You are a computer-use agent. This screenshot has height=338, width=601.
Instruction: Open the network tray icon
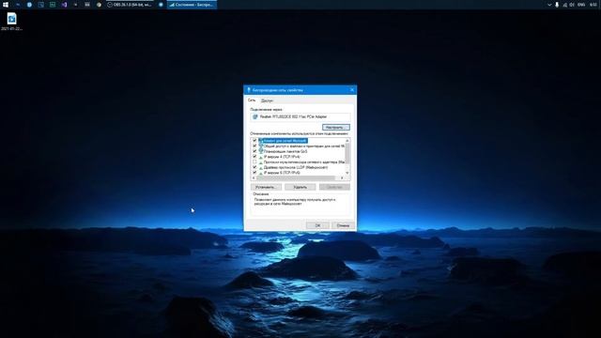564,5
